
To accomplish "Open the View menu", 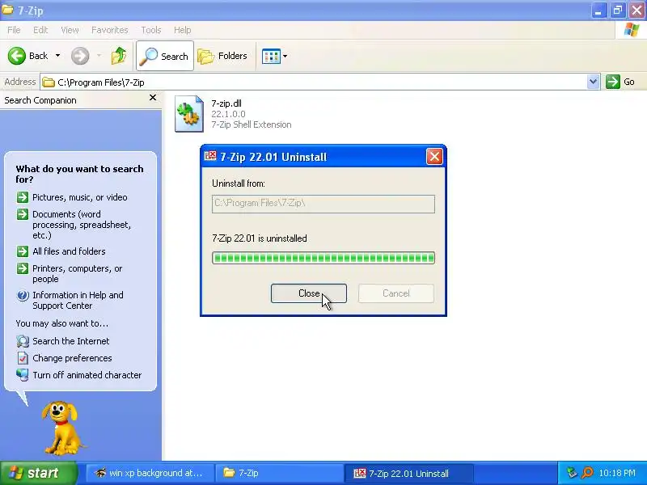I will (70, 30).
